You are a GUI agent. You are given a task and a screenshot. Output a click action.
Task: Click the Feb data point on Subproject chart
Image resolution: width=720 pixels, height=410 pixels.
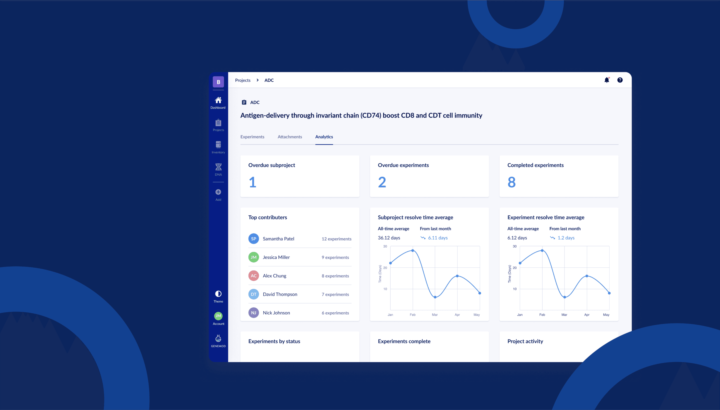coord(412,250)
